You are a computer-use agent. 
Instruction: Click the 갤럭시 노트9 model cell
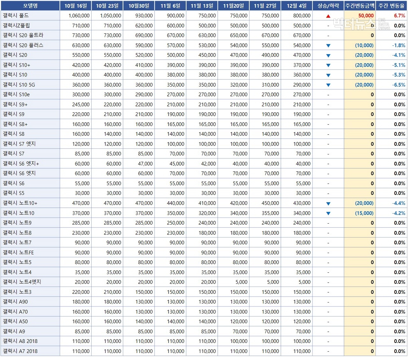30,223
